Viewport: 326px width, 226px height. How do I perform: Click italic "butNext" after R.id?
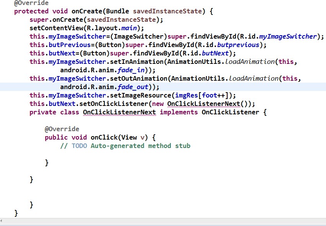215,53
